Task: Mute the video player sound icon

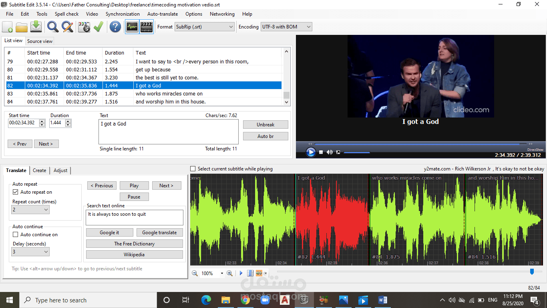Action: (330, 152)
